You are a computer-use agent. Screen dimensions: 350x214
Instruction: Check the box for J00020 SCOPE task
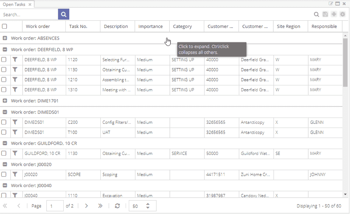coord(4,174)
